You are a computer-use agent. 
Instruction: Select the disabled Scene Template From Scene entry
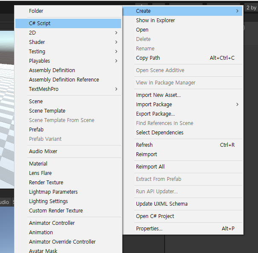68,120
